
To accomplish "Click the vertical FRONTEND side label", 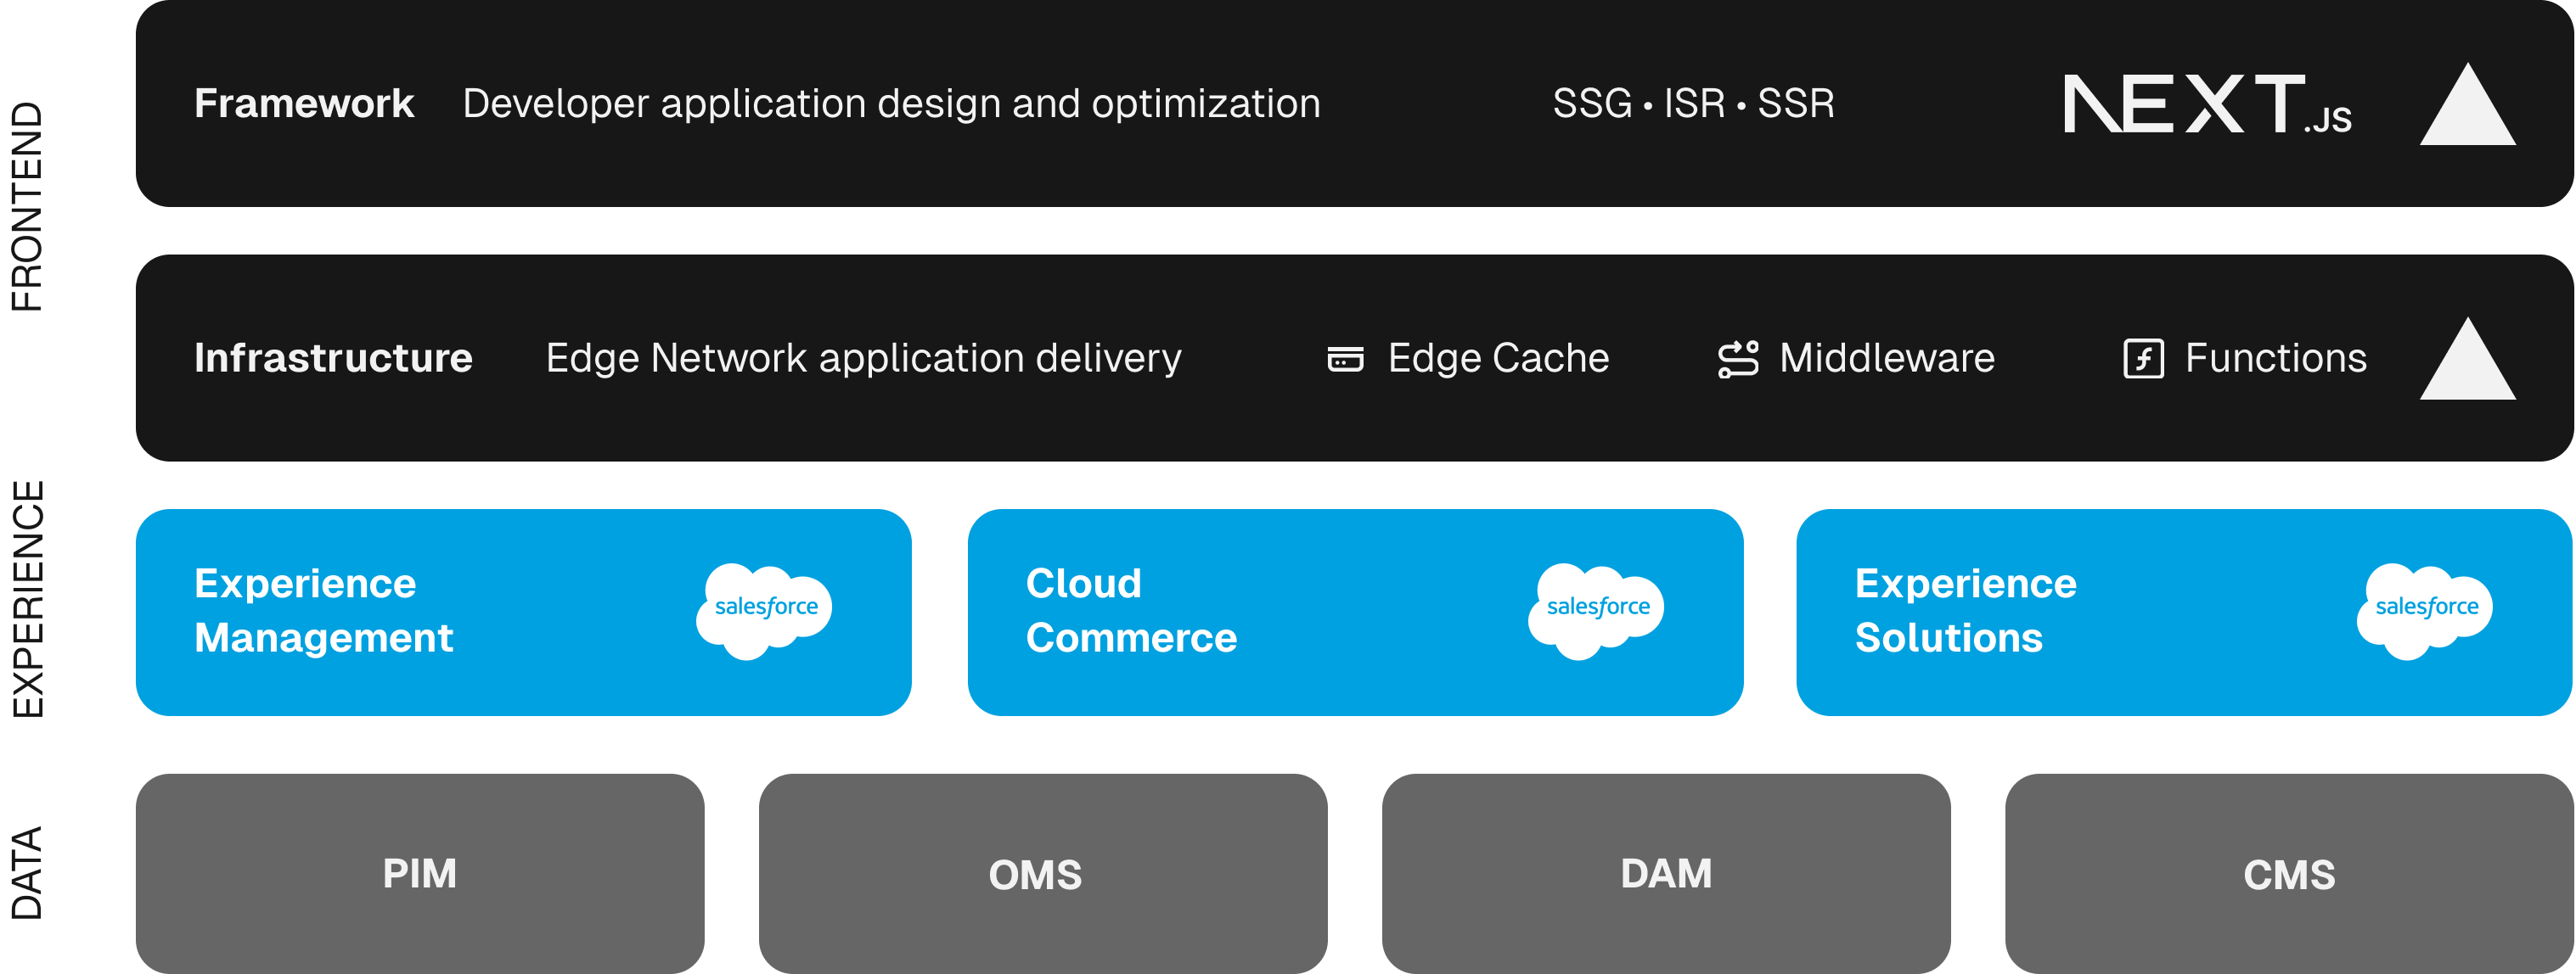I will click(27, 207).
